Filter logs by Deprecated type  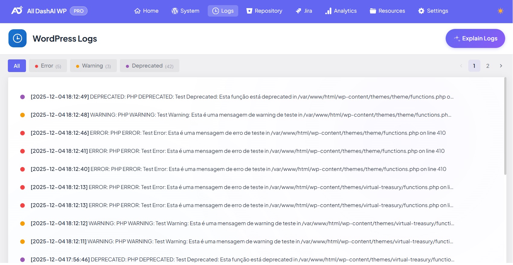[x=149, y=66]
